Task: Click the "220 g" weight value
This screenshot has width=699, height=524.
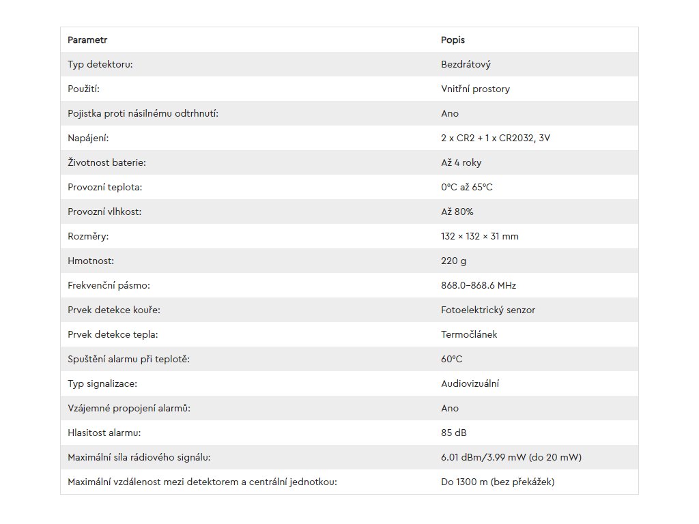Action: [454, 261]
